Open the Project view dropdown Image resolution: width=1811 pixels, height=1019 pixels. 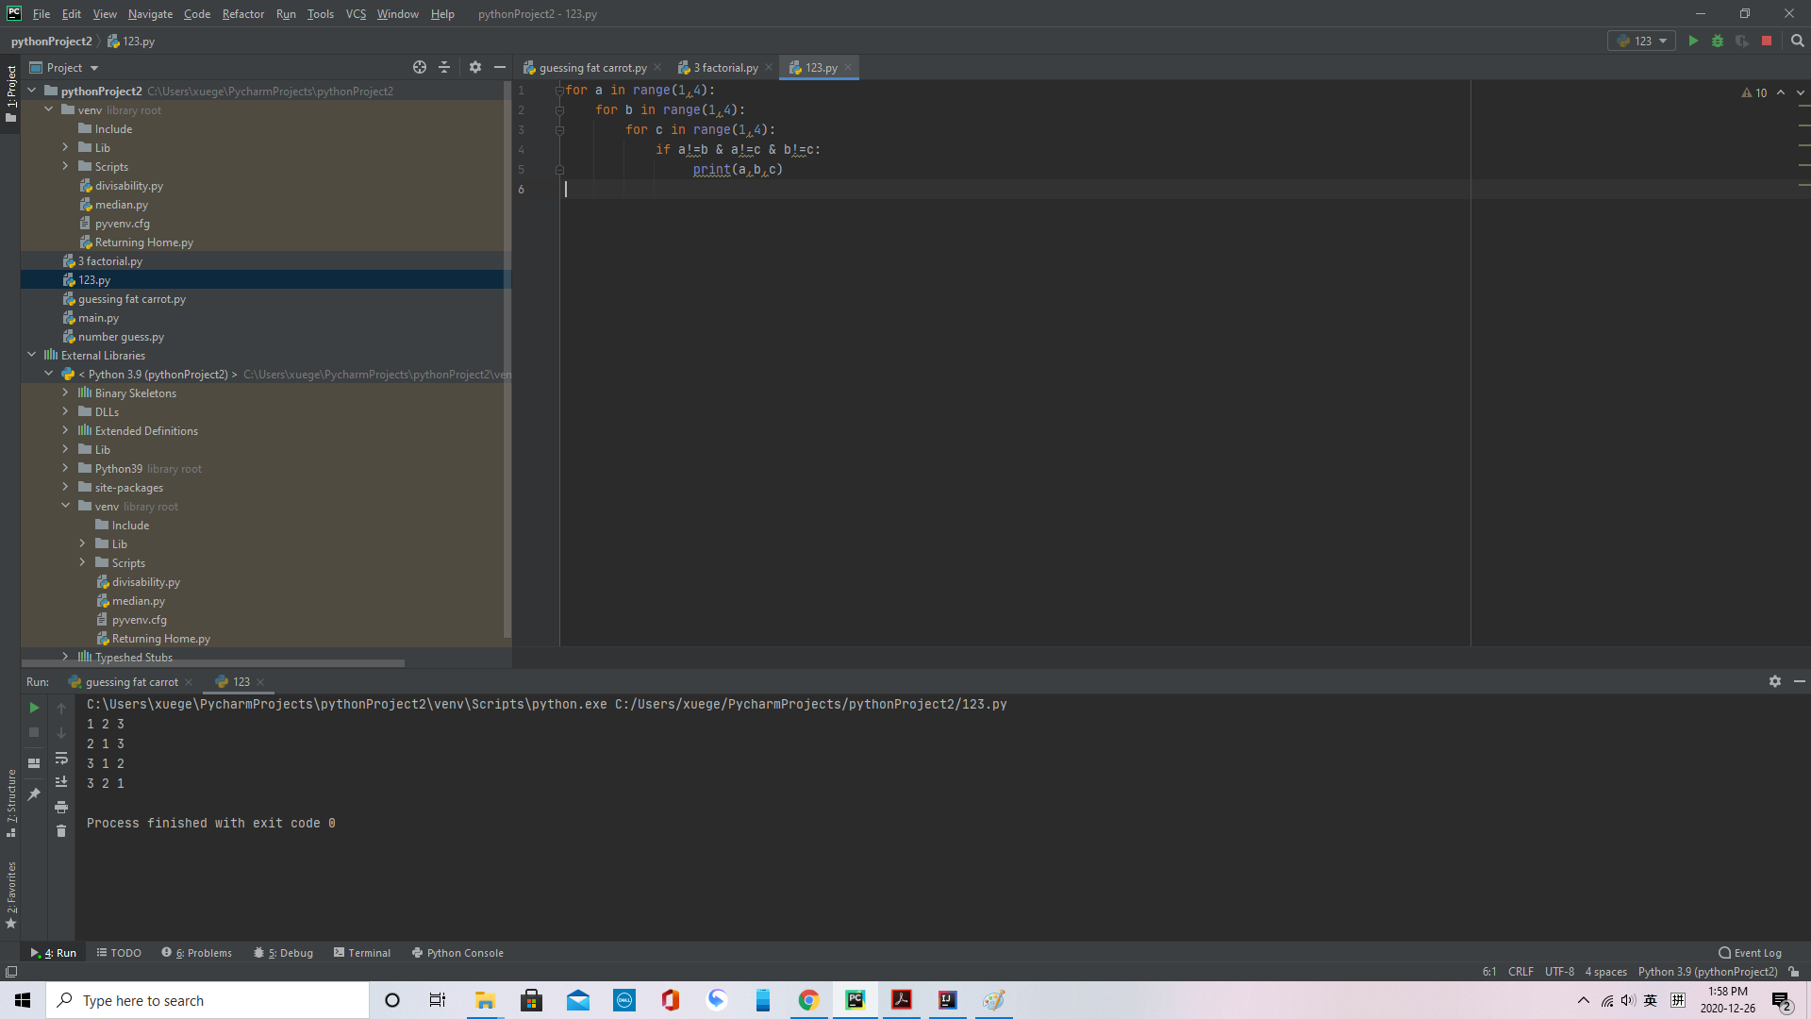[x=64, y=67]
